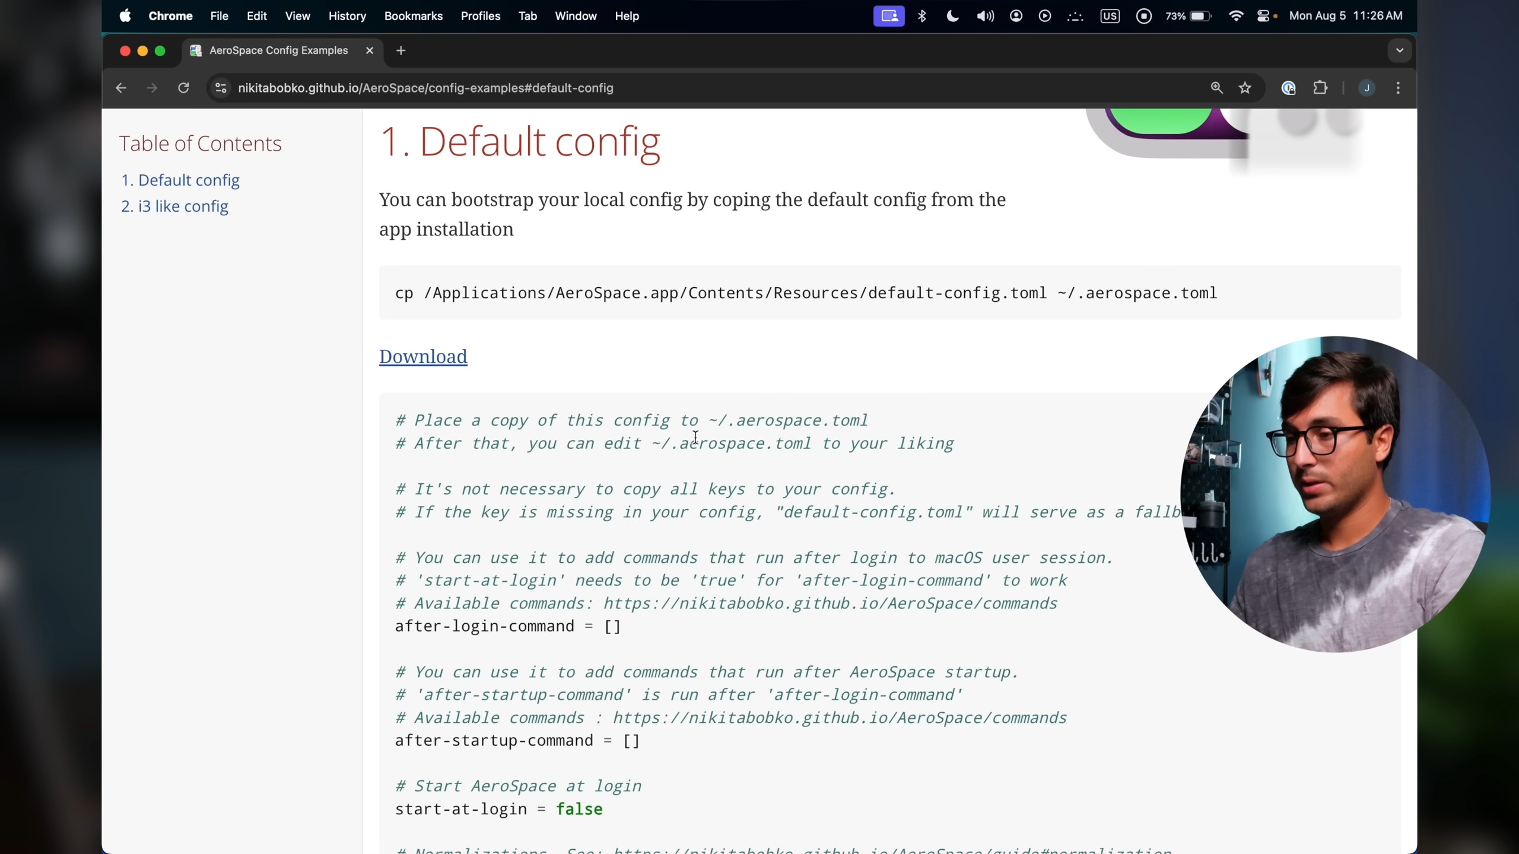Click the browser reload page icon
This screenshot has height=854, width=1519.
183,88
